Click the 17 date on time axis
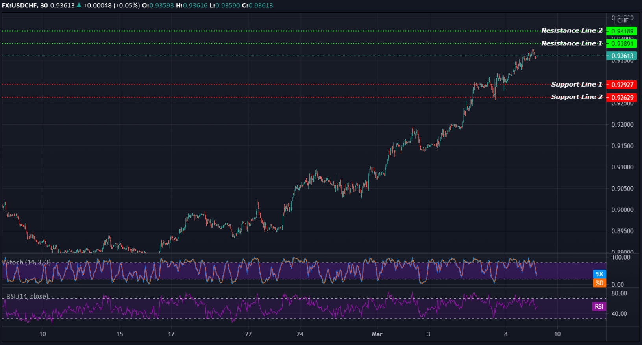 coord(171,334)
